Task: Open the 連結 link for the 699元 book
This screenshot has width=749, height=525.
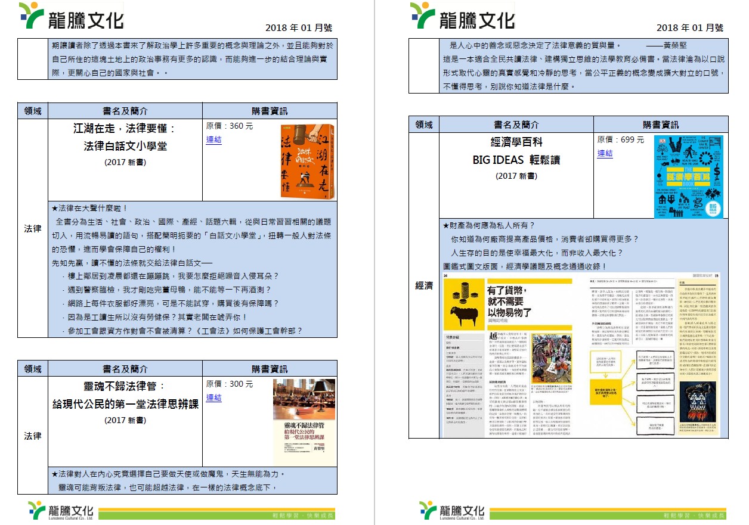Action: point(605,153)
